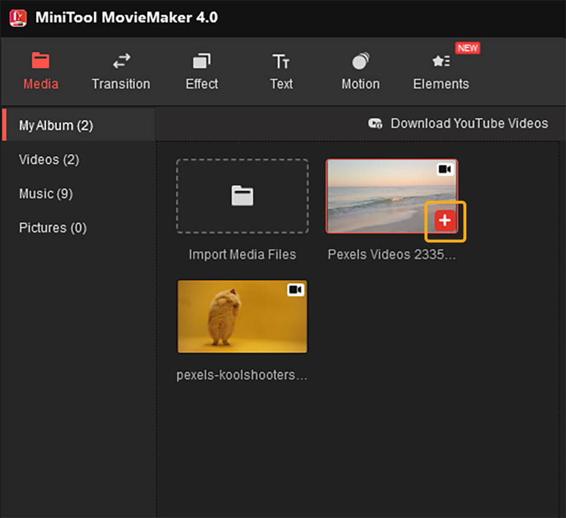Select Music (9) category
This screenshot has width=566, height=518.
(46, 194)
